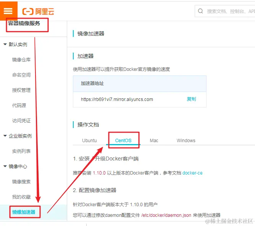
Task: Open 授权管理 in sidebar
Action: (x=21, y=90)
